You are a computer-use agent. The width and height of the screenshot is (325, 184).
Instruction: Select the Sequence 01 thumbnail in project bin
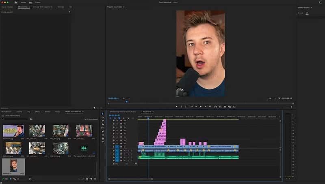point(13,166)
